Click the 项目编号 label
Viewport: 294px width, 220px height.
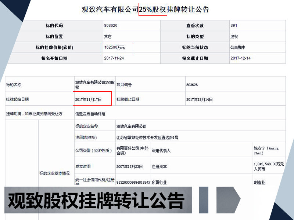click(124, 85)
